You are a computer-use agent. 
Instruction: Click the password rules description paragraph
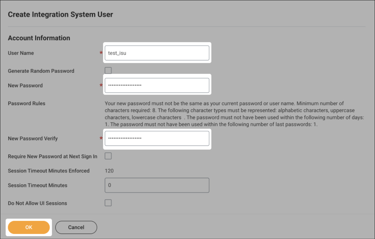tap(235, 114)
